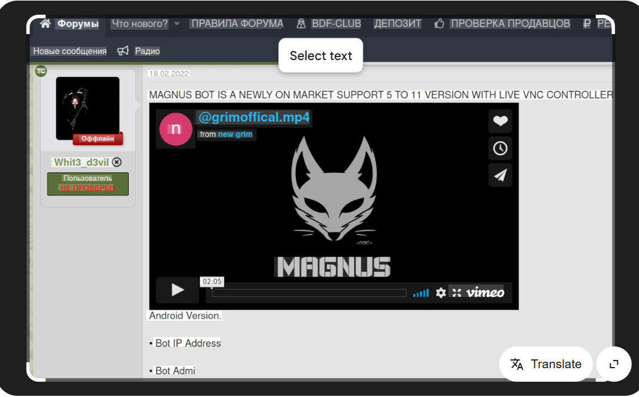639x397 pixels.
Task: Toggle fullscreen mode in the video player
Action: (456, 292)
